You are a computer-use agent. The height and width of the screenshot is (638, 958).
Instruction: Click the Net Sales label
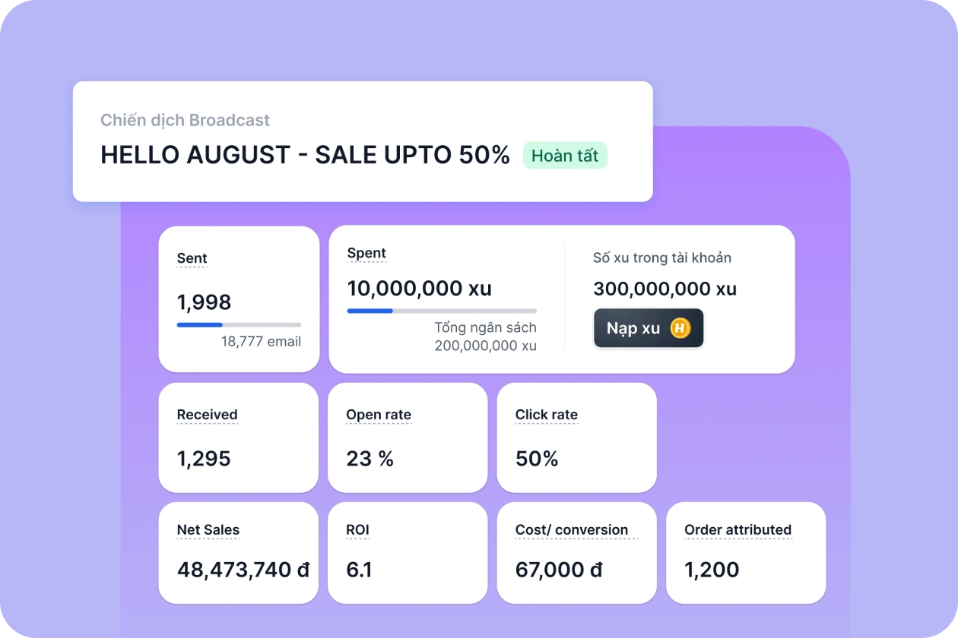pyautogui.click(x=208, y=530)
